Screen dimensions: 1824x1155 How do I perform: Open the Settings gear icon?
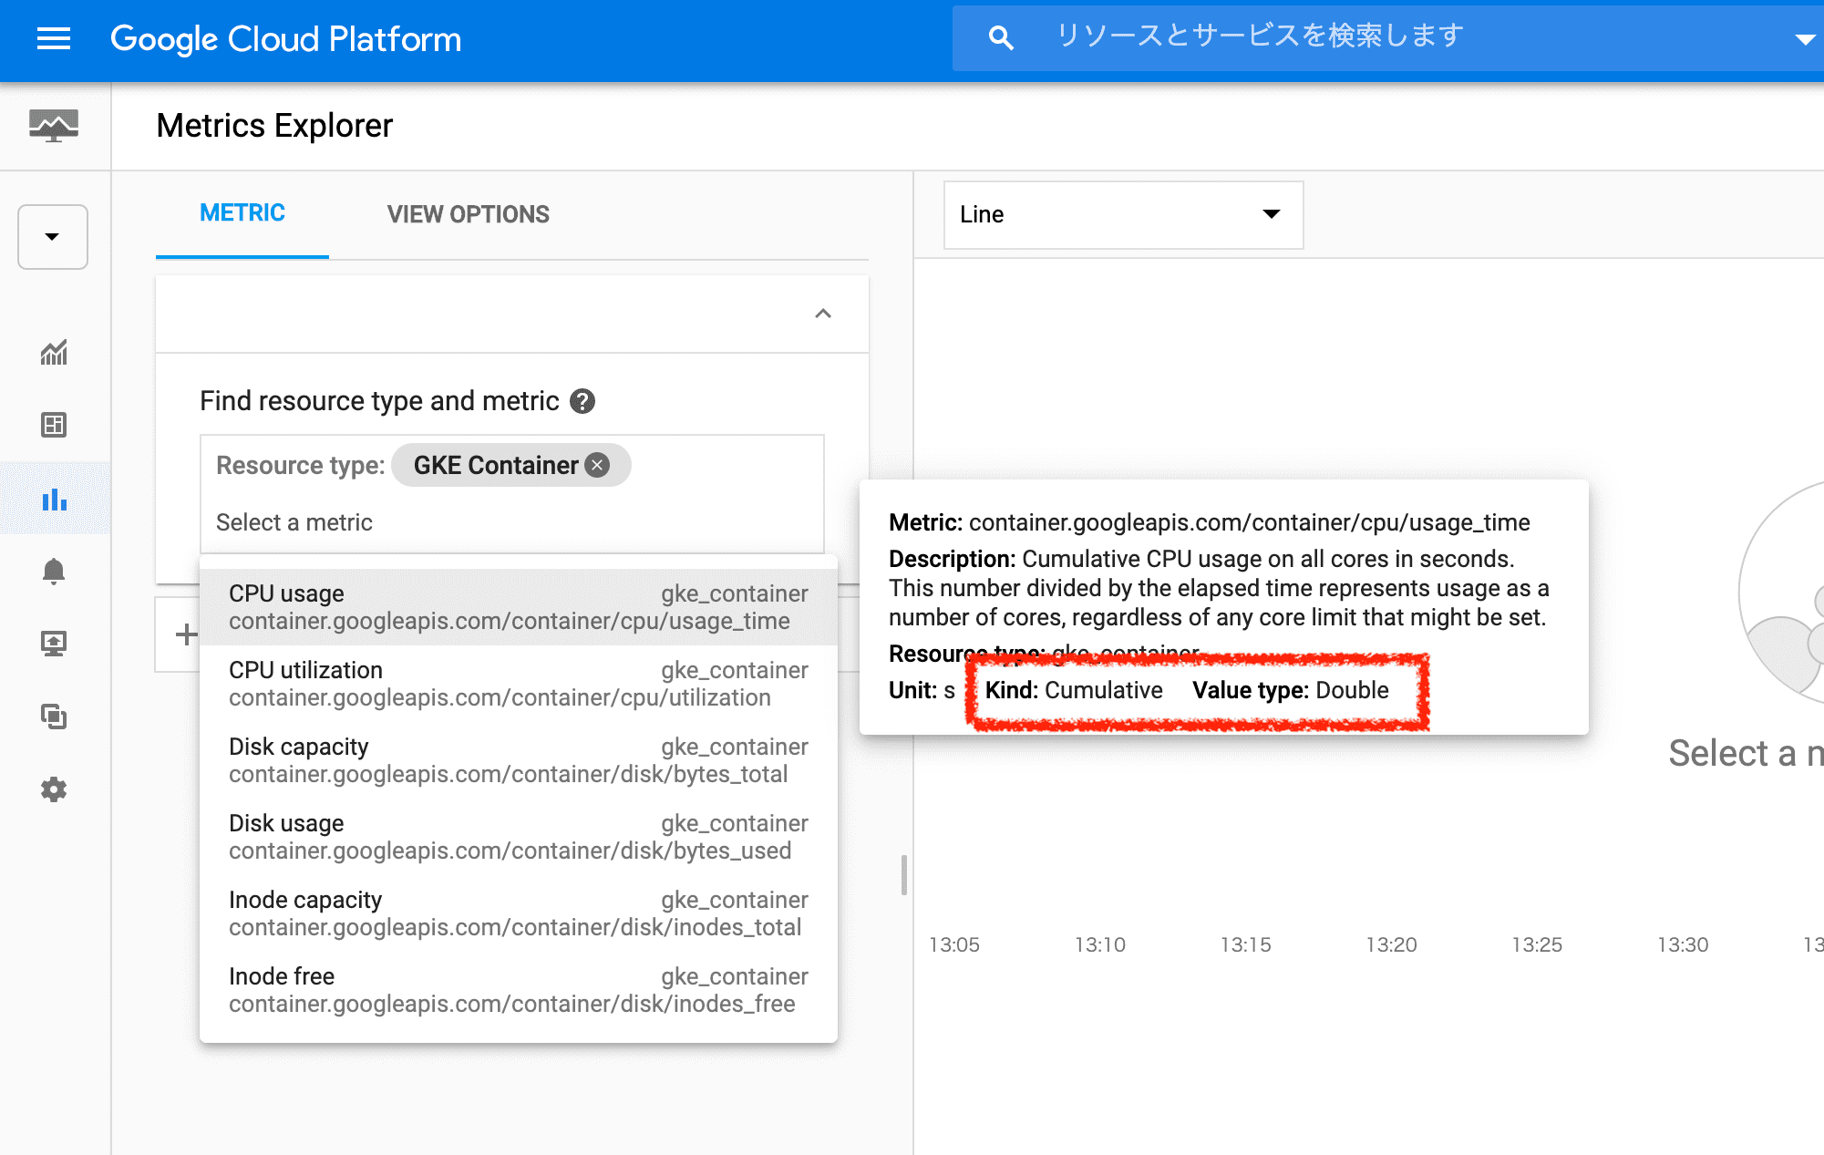point(54,789)
